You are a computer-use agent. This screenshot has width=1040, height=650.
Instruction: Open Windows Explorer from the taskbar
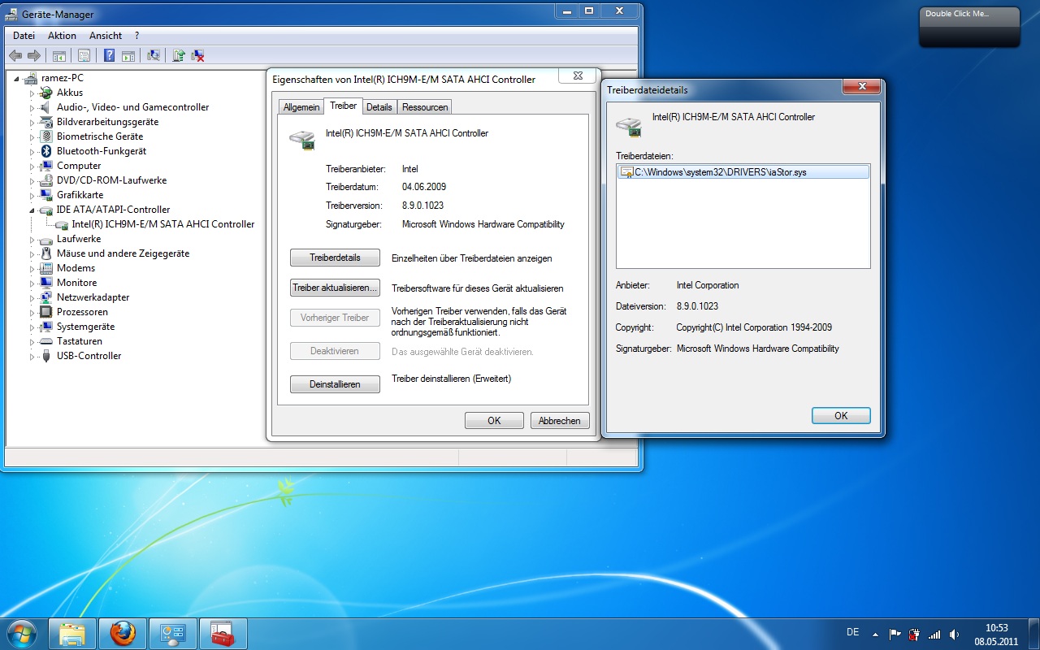[x=71, y=633]
